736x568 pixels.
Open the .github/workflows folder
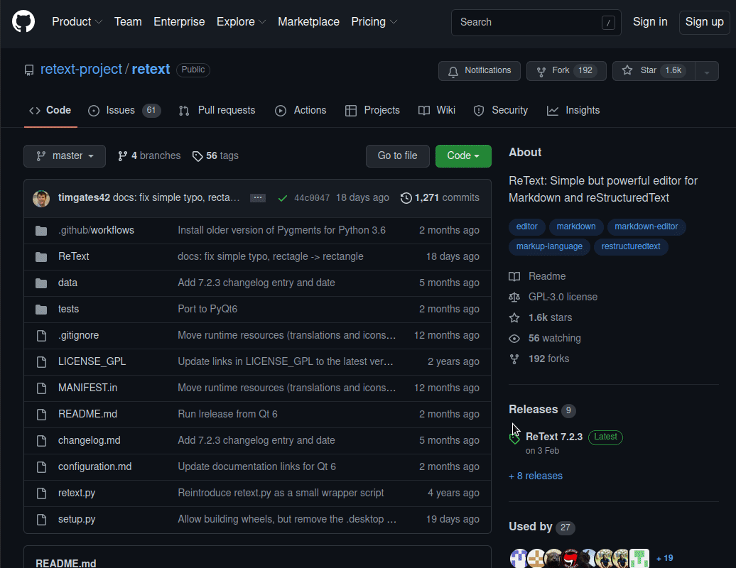click(x=96, y=230)
